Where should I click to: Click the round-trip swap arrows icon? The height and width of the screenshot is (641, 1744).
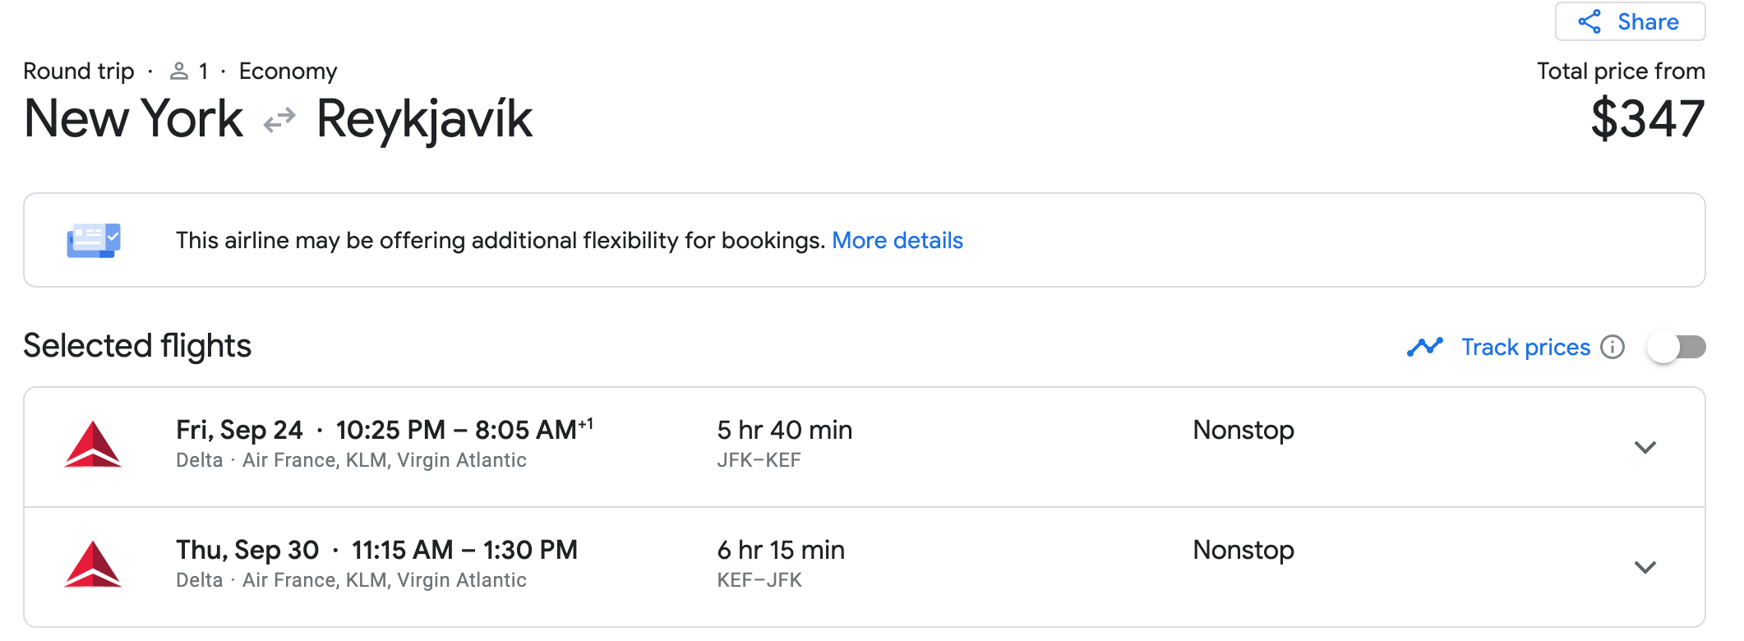(279, 121)
